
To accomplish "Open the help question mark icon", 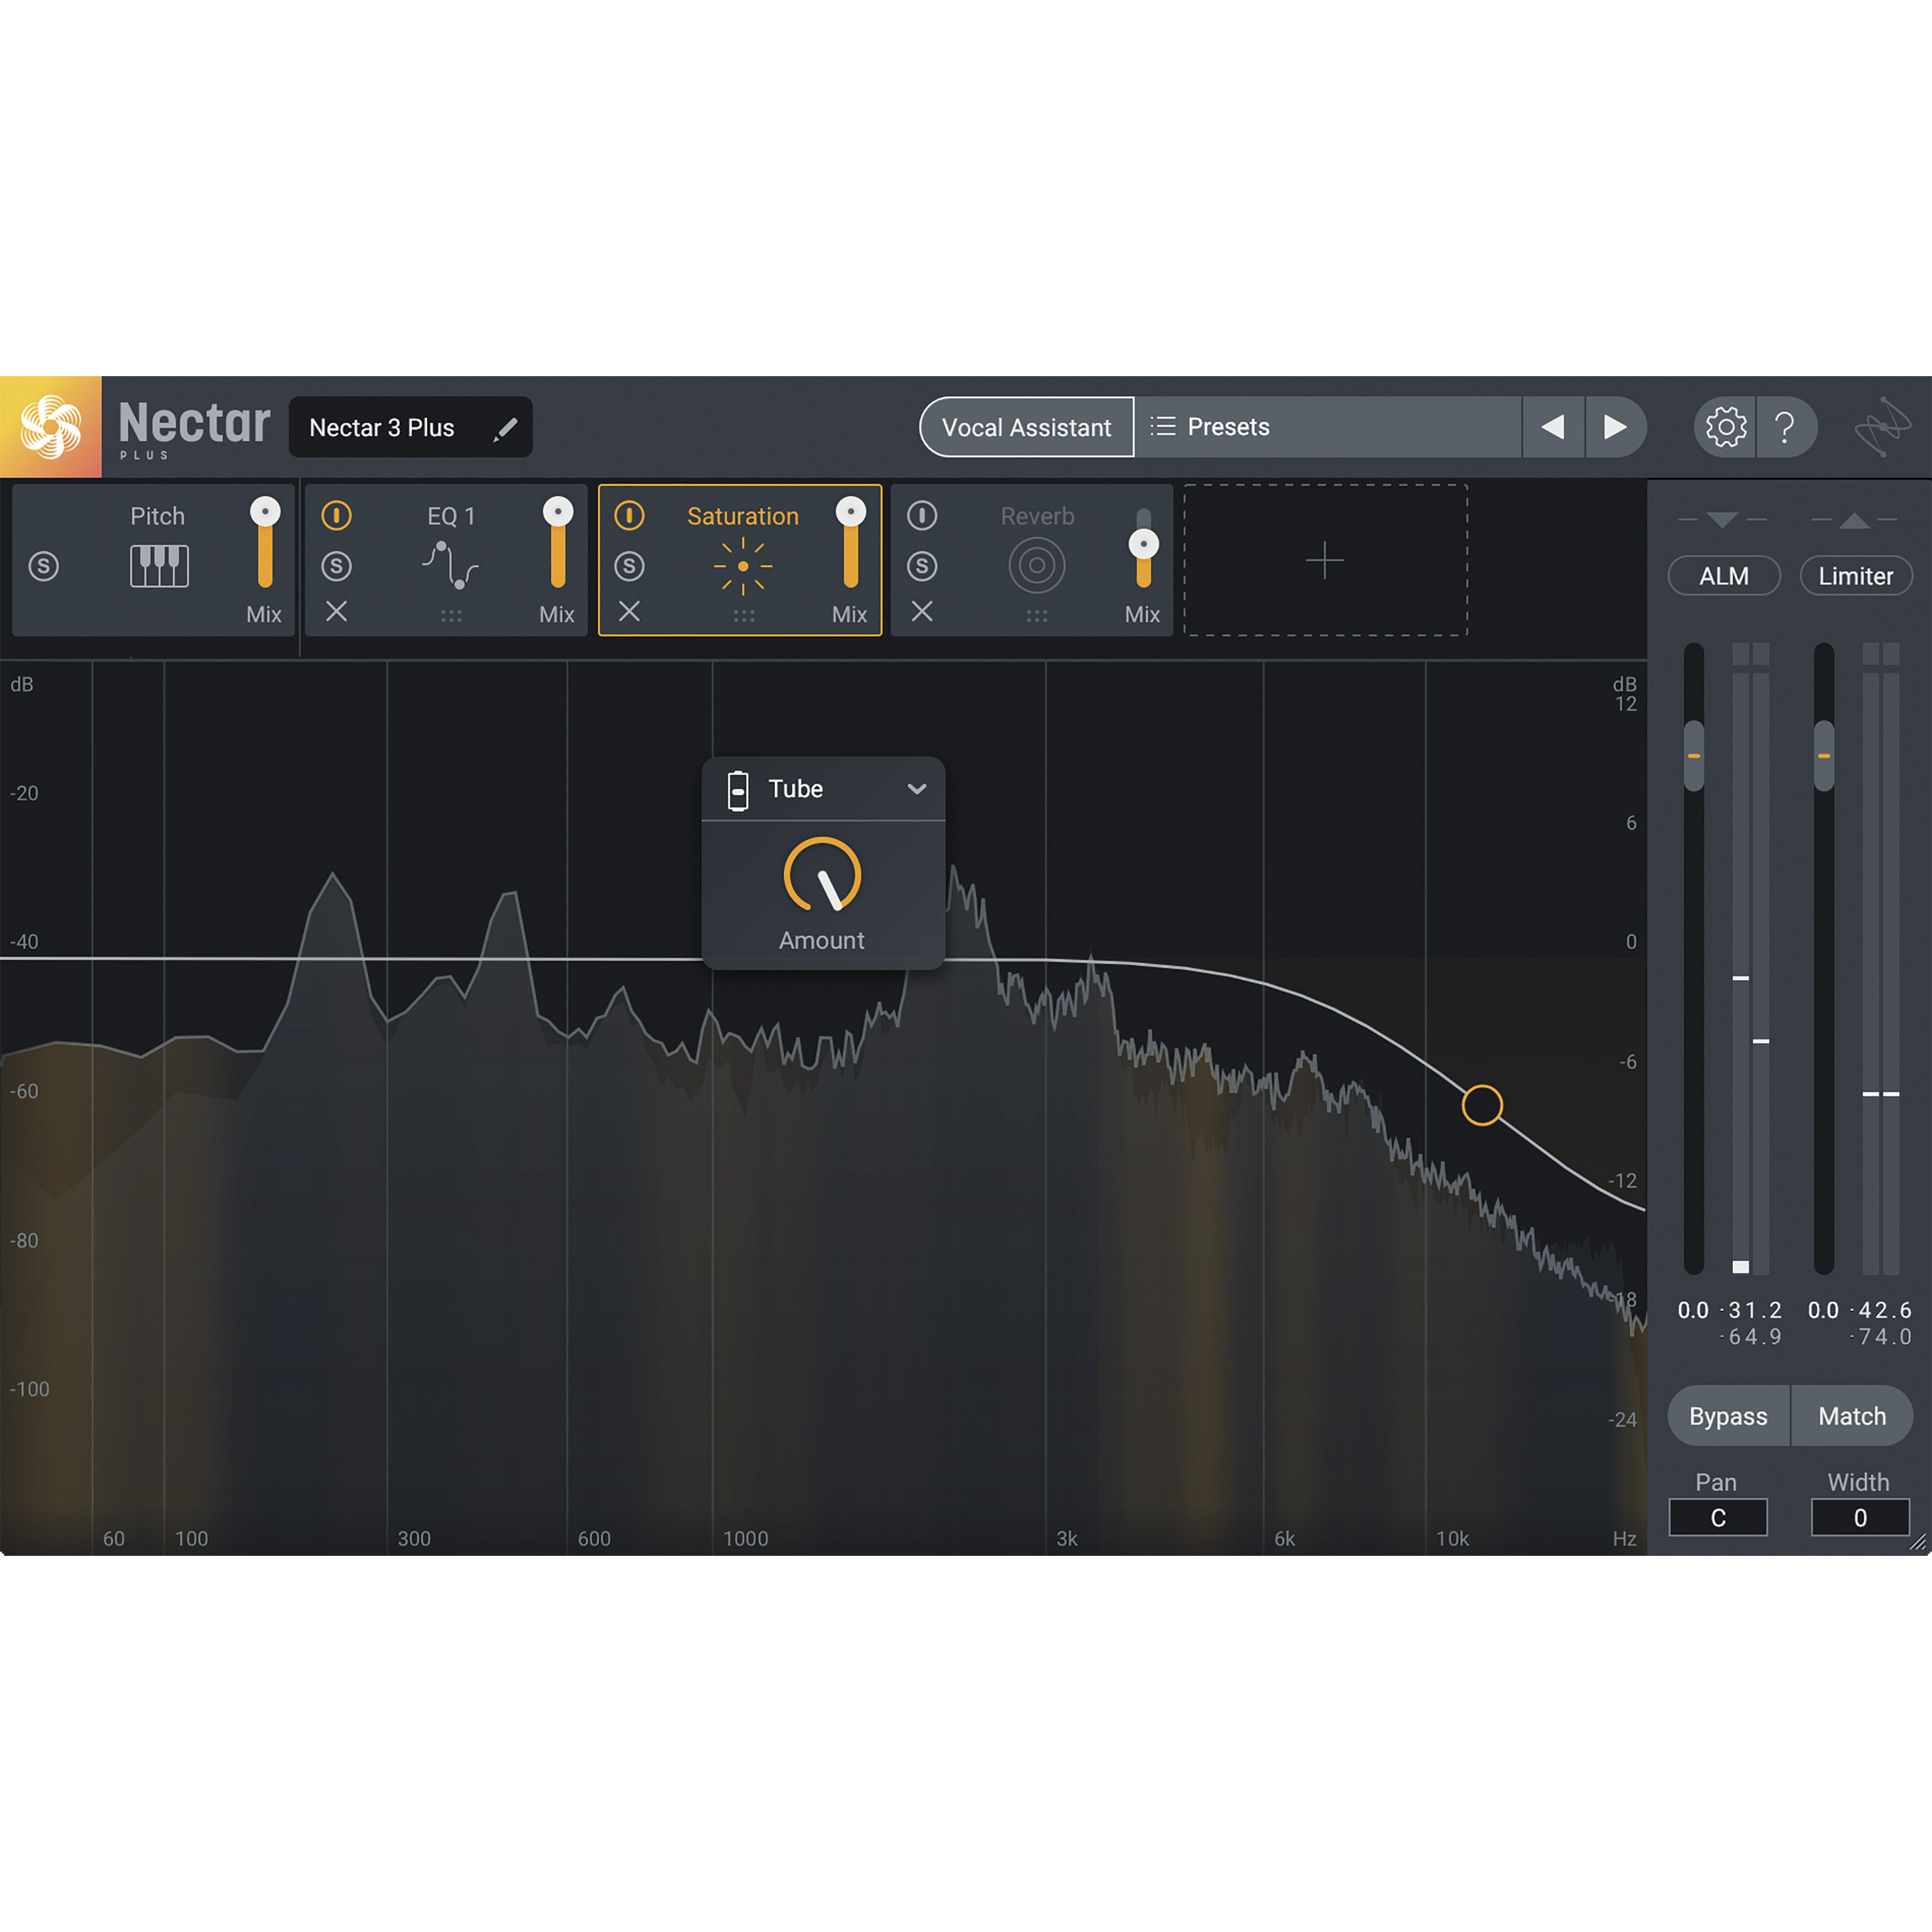I will [x=1785, y=427].
